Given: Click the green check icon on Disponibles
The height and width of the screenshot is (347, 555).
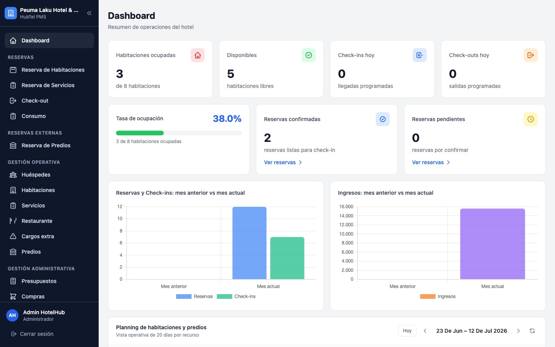Looking at the screenshot, I should point(309,55).
